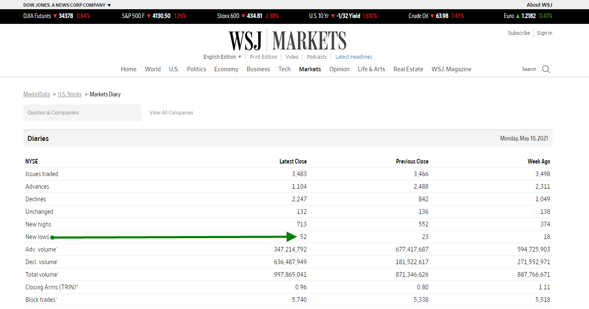Image resolution: width=589 pixels, height=309 pixels.
Task: Click the Block trades value 5,740
Action: [299, 300]
